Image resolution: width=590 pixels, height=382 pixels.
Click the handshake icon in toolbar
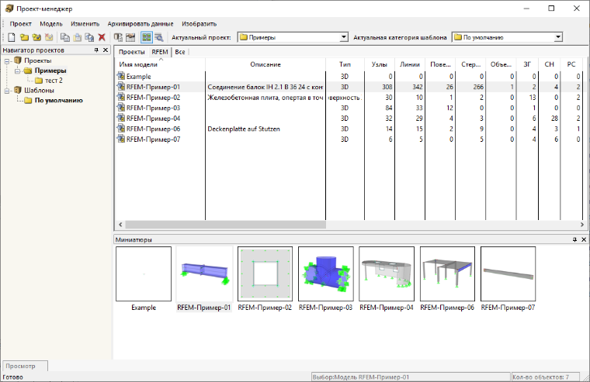130,37
